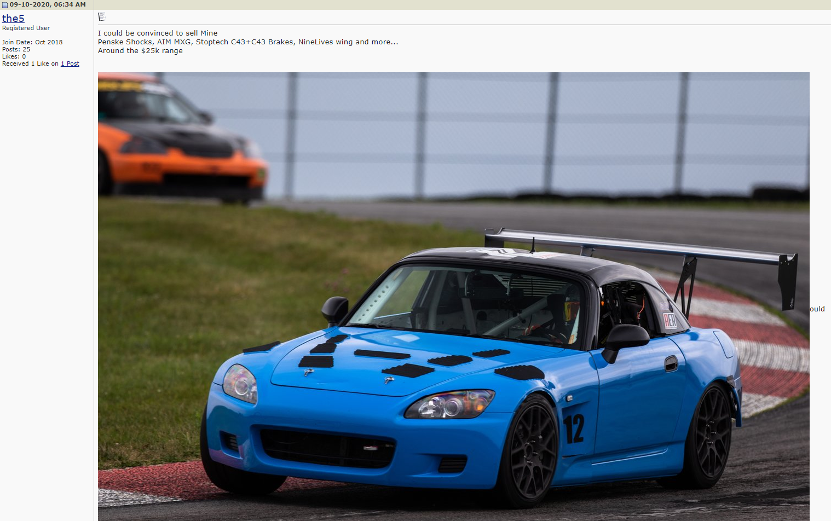Click the post date 09-10-2020, 06:34 AM

48,4
